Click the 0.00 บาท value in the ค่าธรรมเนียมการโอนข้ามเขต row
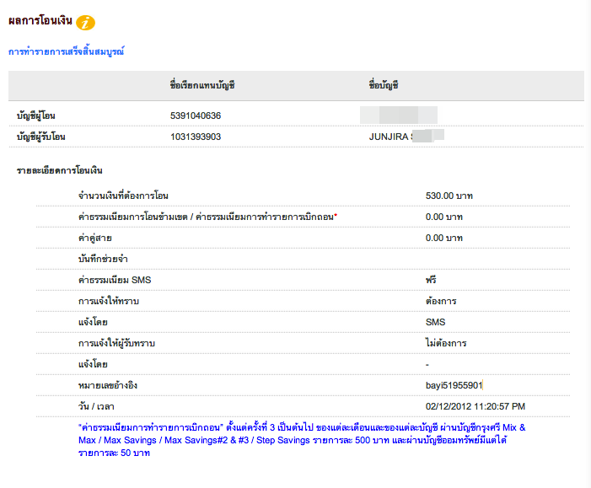 click(x=444, y=217)
